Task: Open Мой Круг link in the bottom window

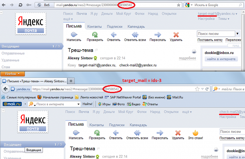Action: (x=126, y=112)
